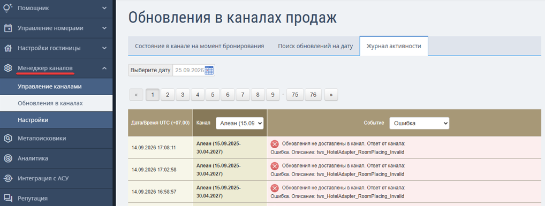Go to next page with » button
The height and width of the screenshot is (206, 545).
[331, 95]
